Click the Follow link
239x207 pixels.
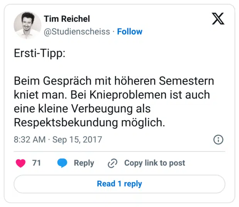pos(130,32)
